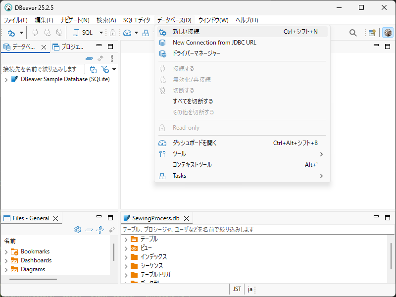396x297 pixels.
Task: Toggle link with editor icon in navigator
Action: tap(100, 58)
